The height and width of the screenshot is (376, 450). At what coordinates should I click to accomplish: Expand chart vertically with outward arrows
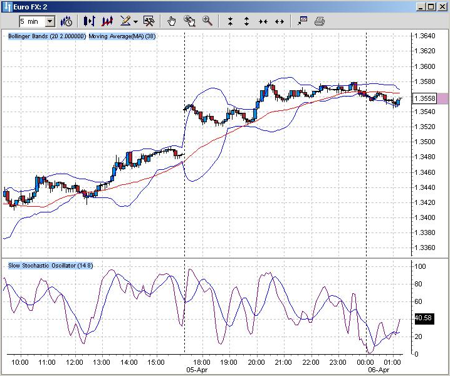click(246, 21)
